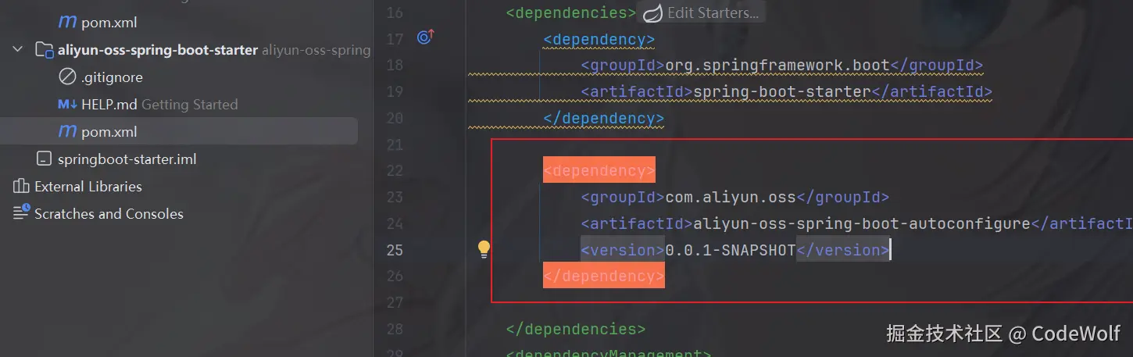The width and height of the screenshot is (1133, 357).
Task: Click the artifactId aliyun-oss-spring-boot-autoconfigure
Action: point(862,223)
